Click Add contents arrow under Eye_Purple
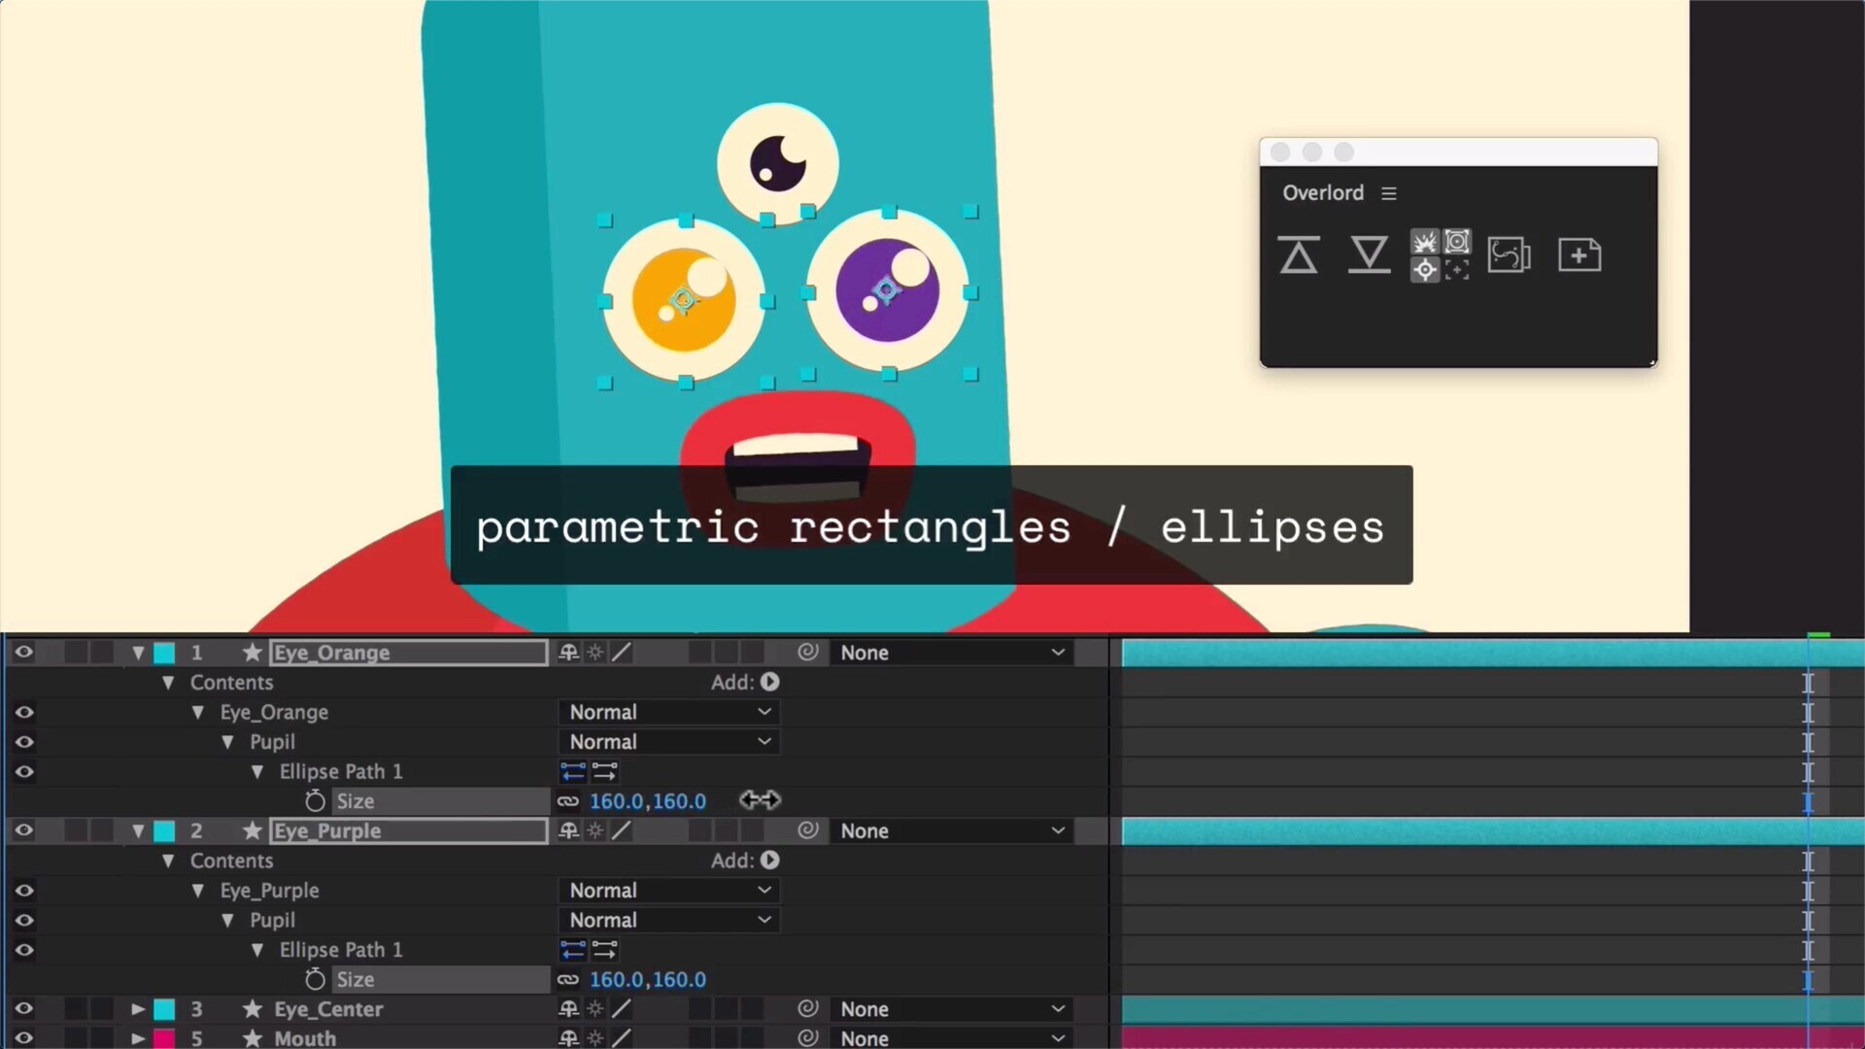1865x1049 pixels. [770, 861]
